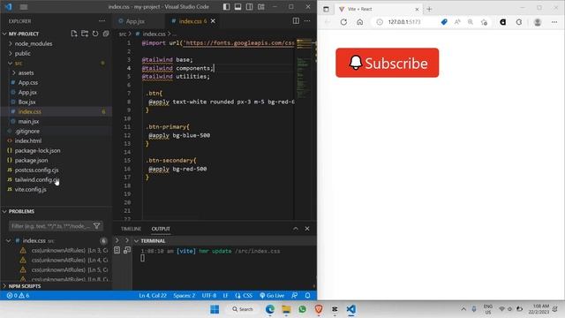Screen dimensions: 565x318
Task: Click the browser address bar 127.0.0.1:5173
Action: pyautogui.click(x=404, y=22)
